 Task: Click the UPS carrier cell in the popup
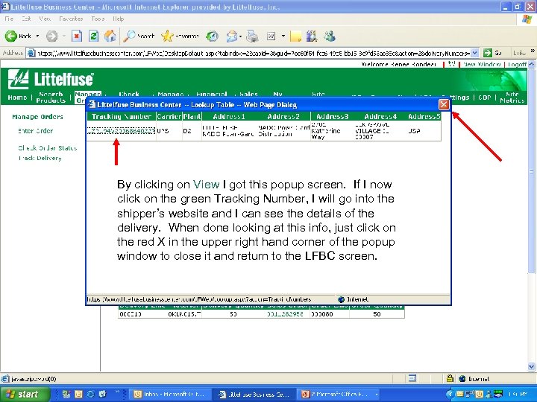[x=169, y=130]
